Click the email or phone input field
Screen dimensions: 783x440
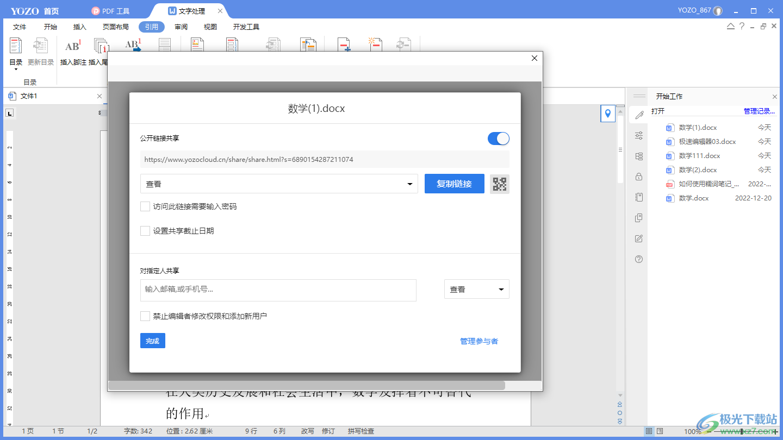[278, 290]
